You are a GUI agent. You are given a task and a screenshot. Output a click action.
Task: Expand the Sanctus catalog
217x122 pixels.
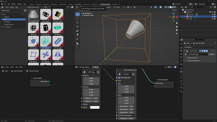(4, 22)
